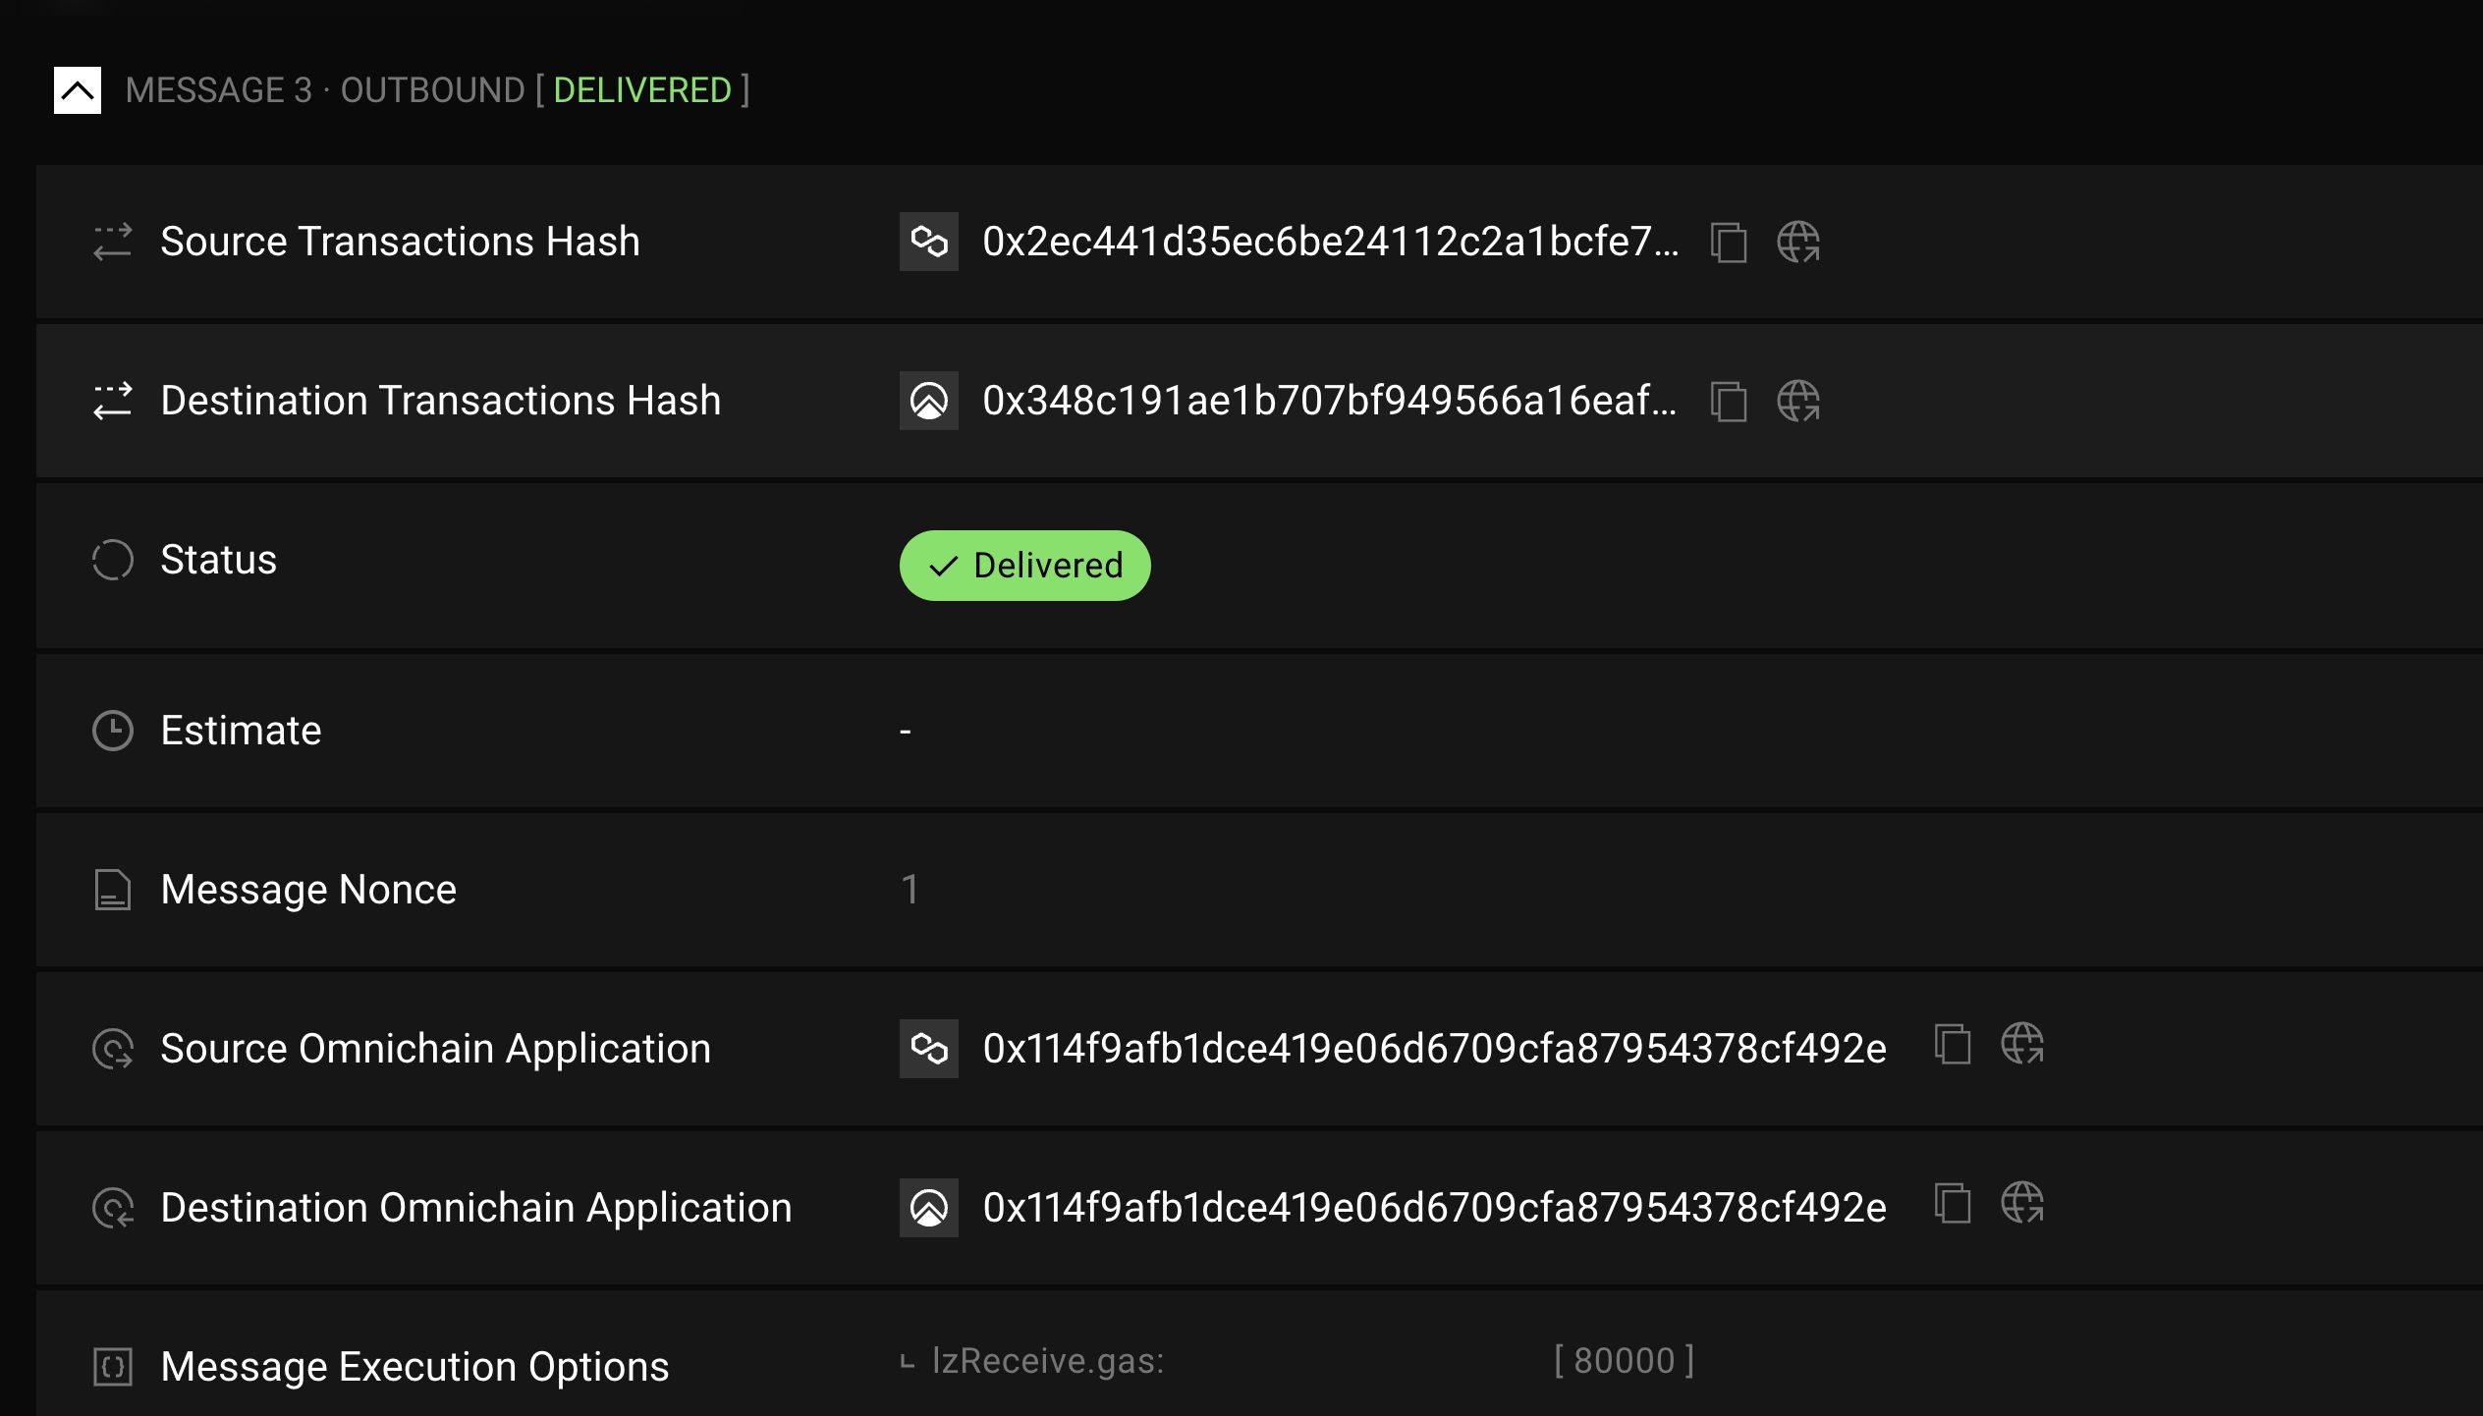Click the Source Omnichain Application address text
The image size is (2483, 1416).
coord(1435,1049)
